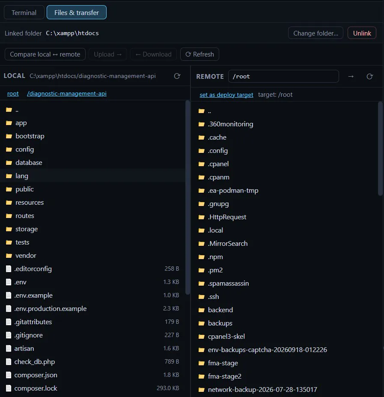The image size is (384, 397).
Task: Click the Download button
Action: 153,54
